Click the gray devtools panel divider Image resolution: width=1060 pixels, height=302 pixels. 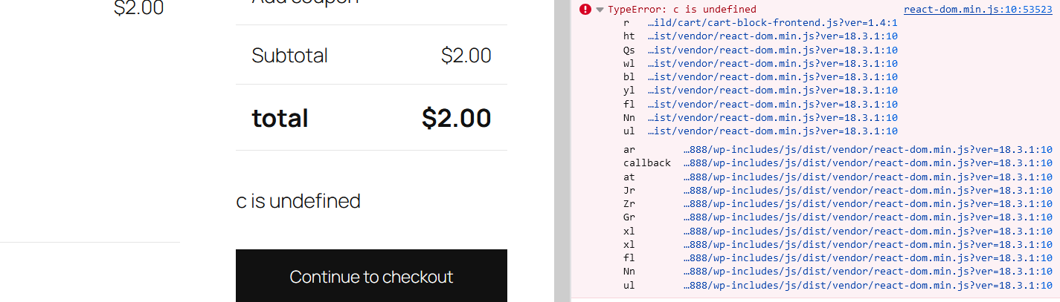(562, 151)
